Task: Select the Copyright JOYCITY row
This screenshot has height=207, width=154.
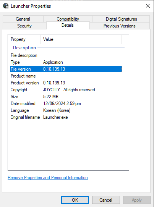Action: [66, 90]
